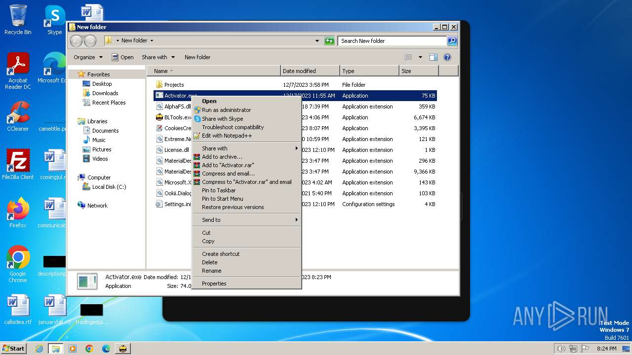The image size is (632, 355).
Task: Open Recycle Bin desktop icon
Action: [x=18, y=20]
